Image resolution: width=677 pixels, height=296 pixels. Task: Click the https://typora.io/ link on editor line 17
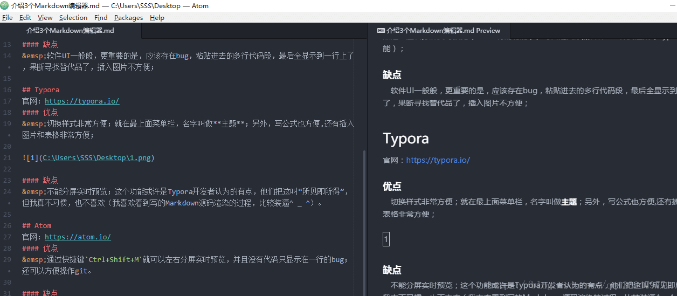(82, 101)
